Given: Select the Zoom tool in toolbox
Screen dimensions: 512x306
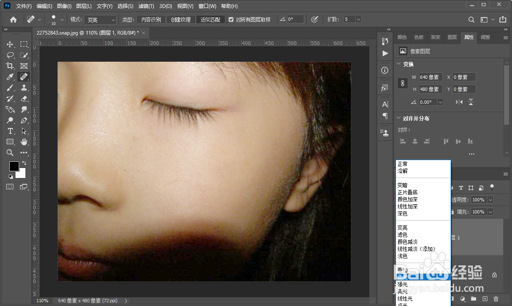Looking at the screenshot, I should click(10, 153).
